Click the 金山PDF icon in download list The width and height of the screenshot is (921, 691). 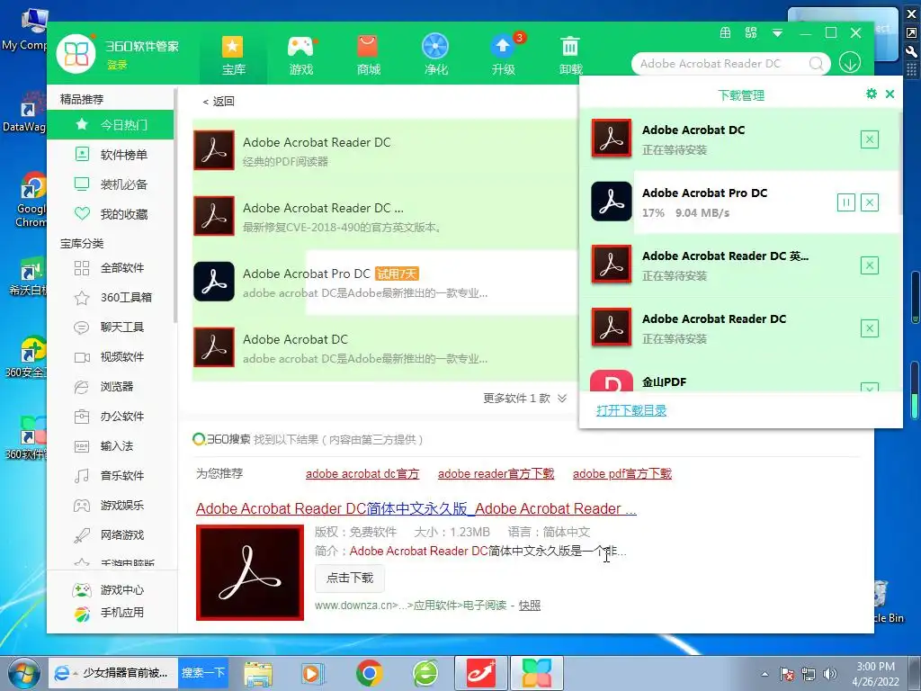pyautogui.click(x=612, y=381)
